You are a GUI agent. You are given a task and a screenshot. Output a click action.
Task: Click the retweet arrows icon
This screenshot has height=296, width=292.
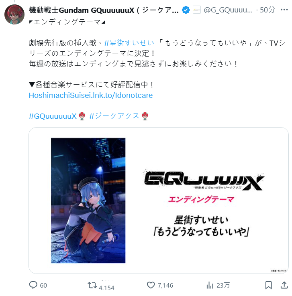click(x=92, y=285)
